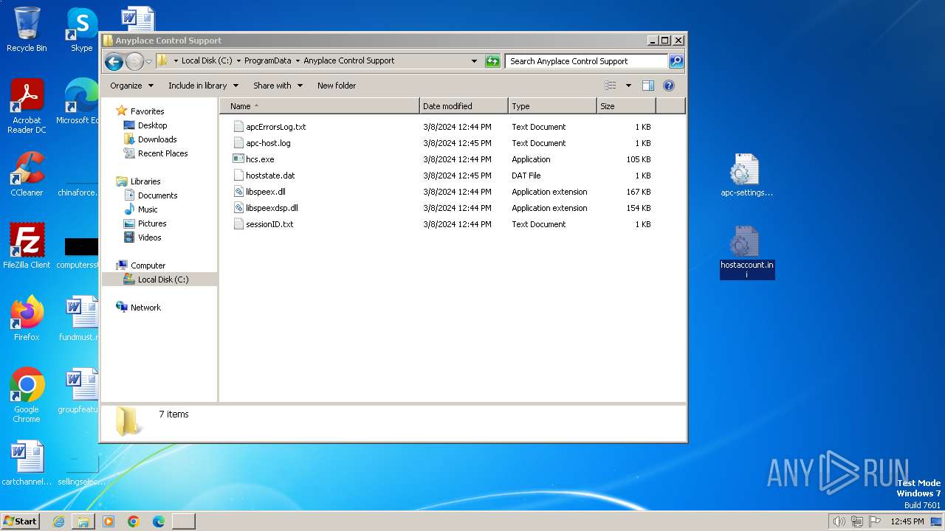Screen dimensions: 945x531
Task: Select Recent Places under Favorites
Action: (x=162, y=153)
